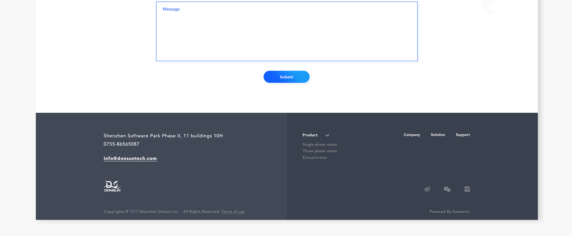Screen dimensions: 573x236
Task: Open the Single phase meter link
Action: tap(320, 144)
